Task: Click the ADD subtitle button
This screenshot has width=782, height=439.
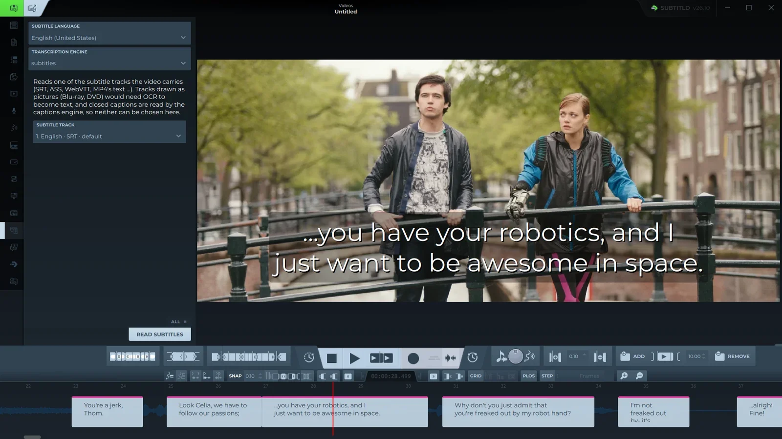Action: tap(632, 356)
